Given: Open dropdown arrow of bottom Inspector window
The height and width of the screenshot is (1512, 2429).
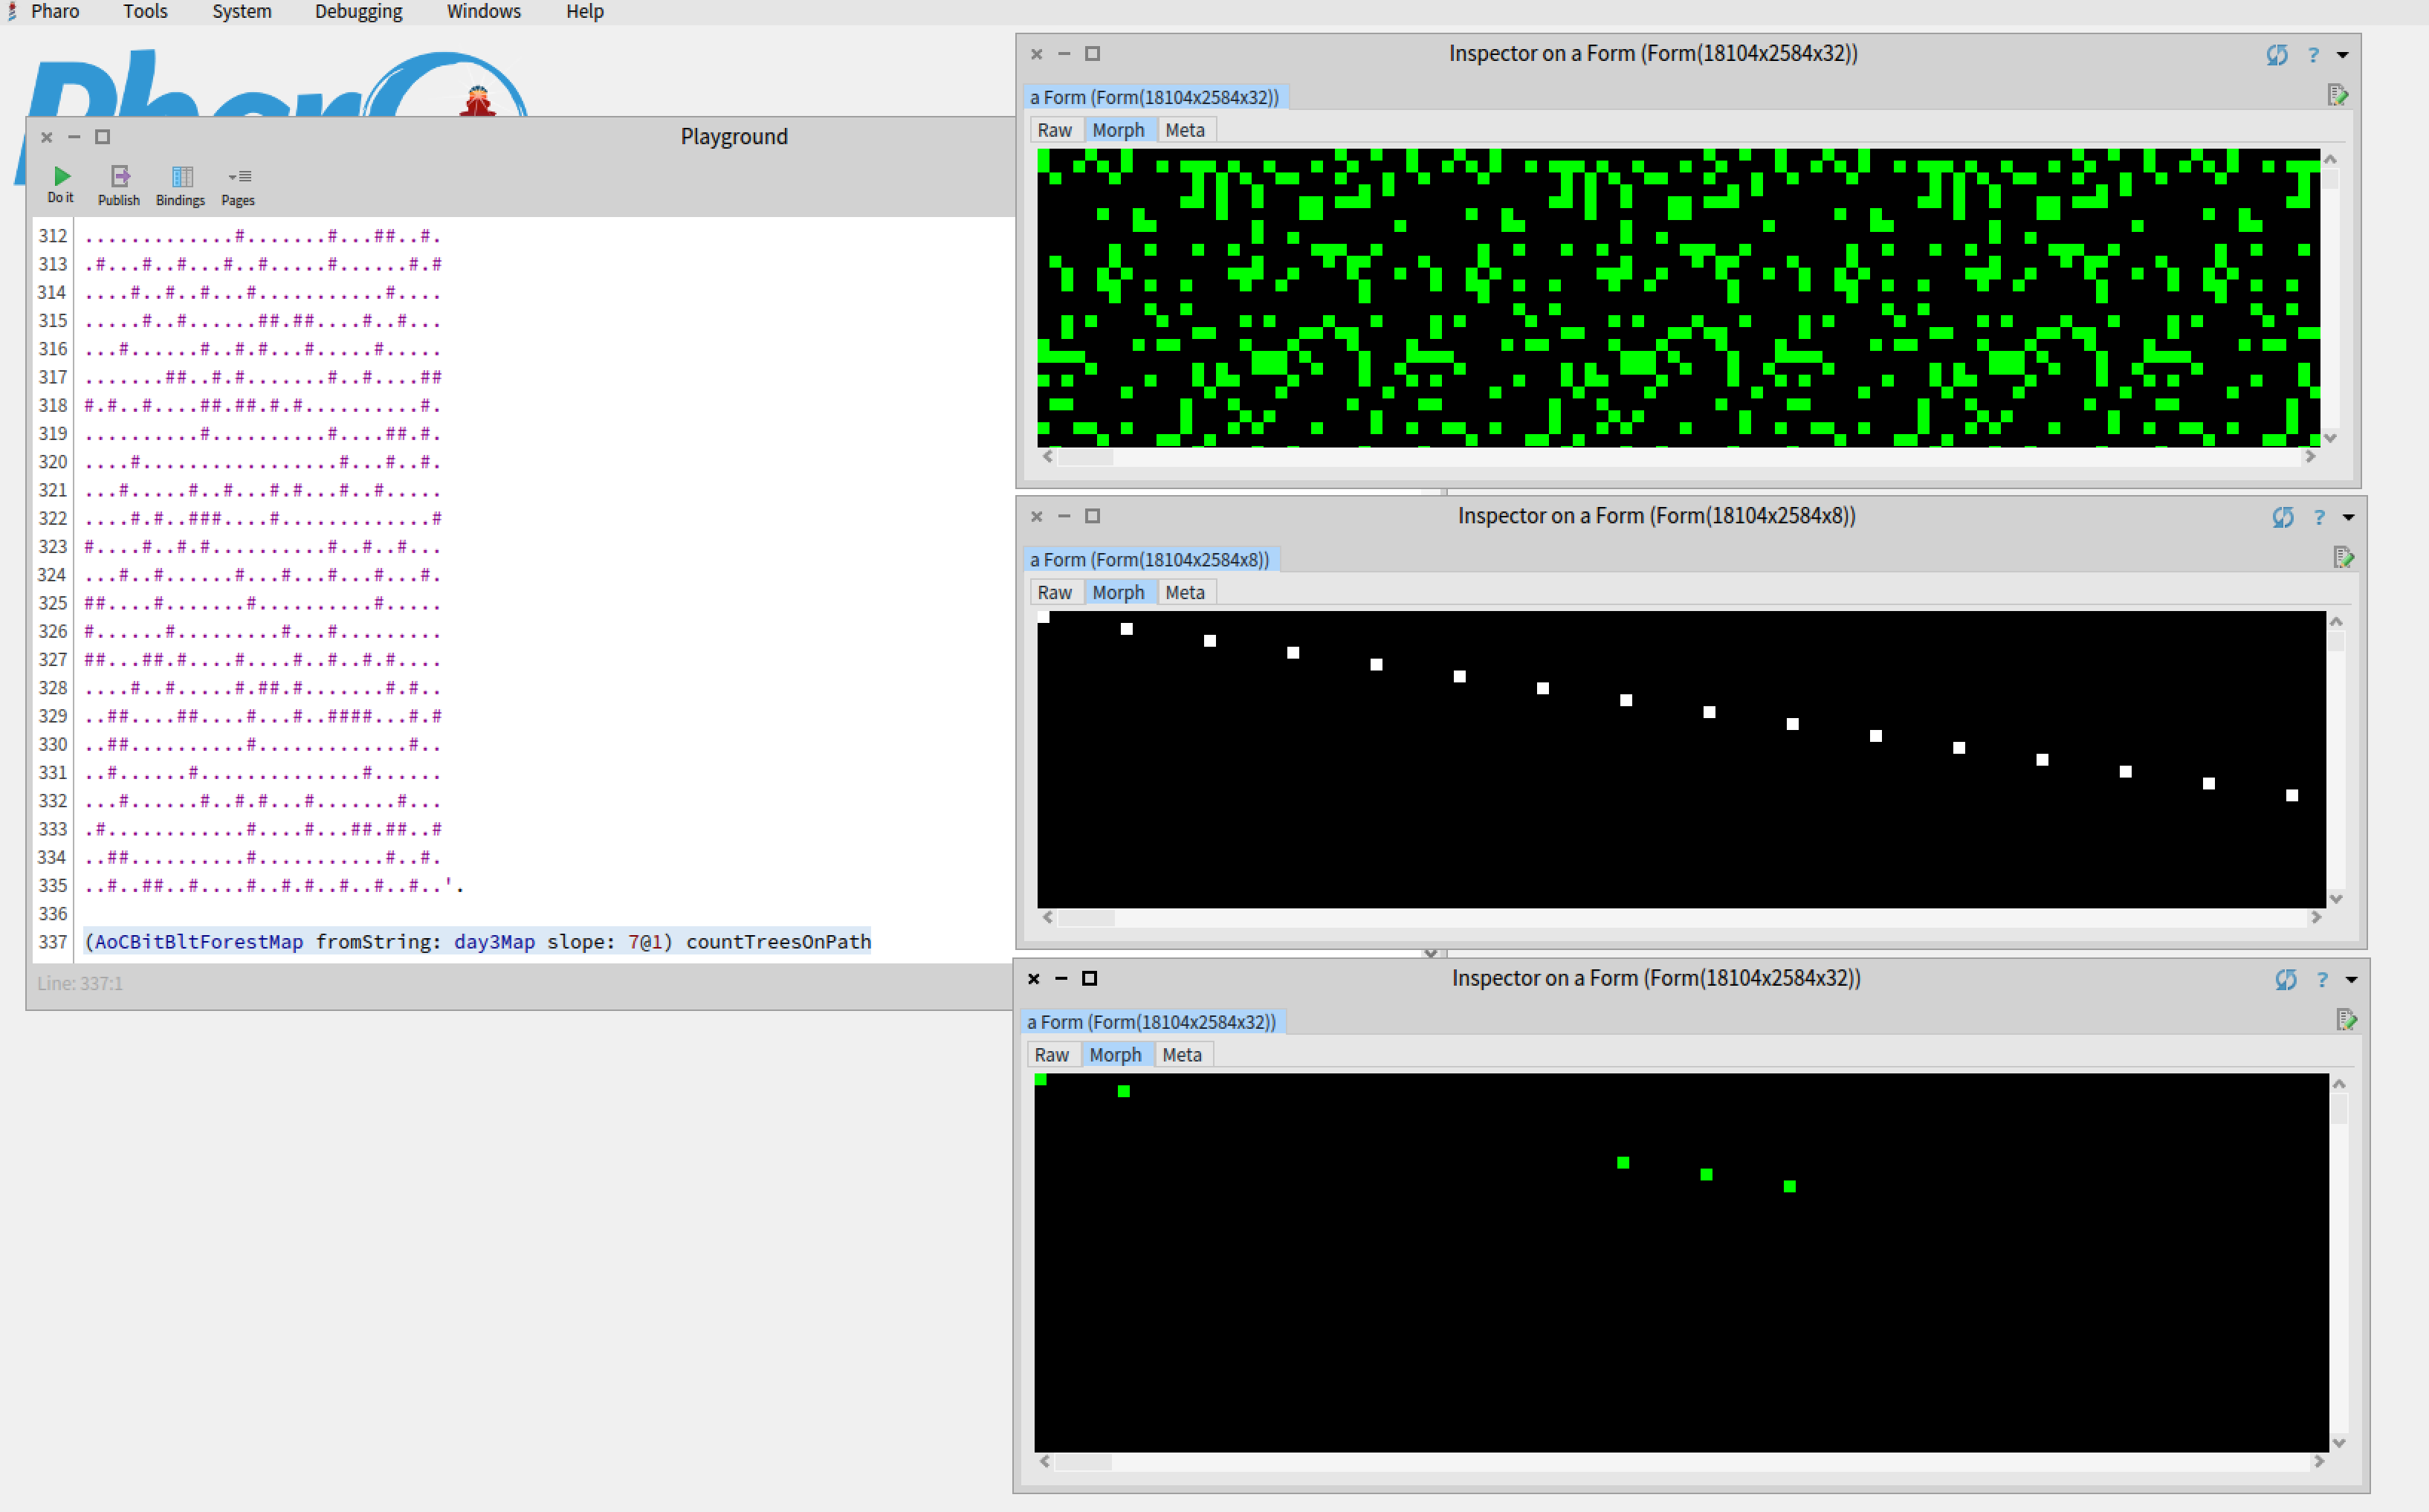Looking at the screenshot, I should pos(2351,980).
